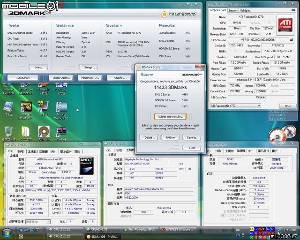The height and width of the screenshot is (240, 300).
Task: Click BIOS Version field in GPU-Z
Action: (257, 40)
